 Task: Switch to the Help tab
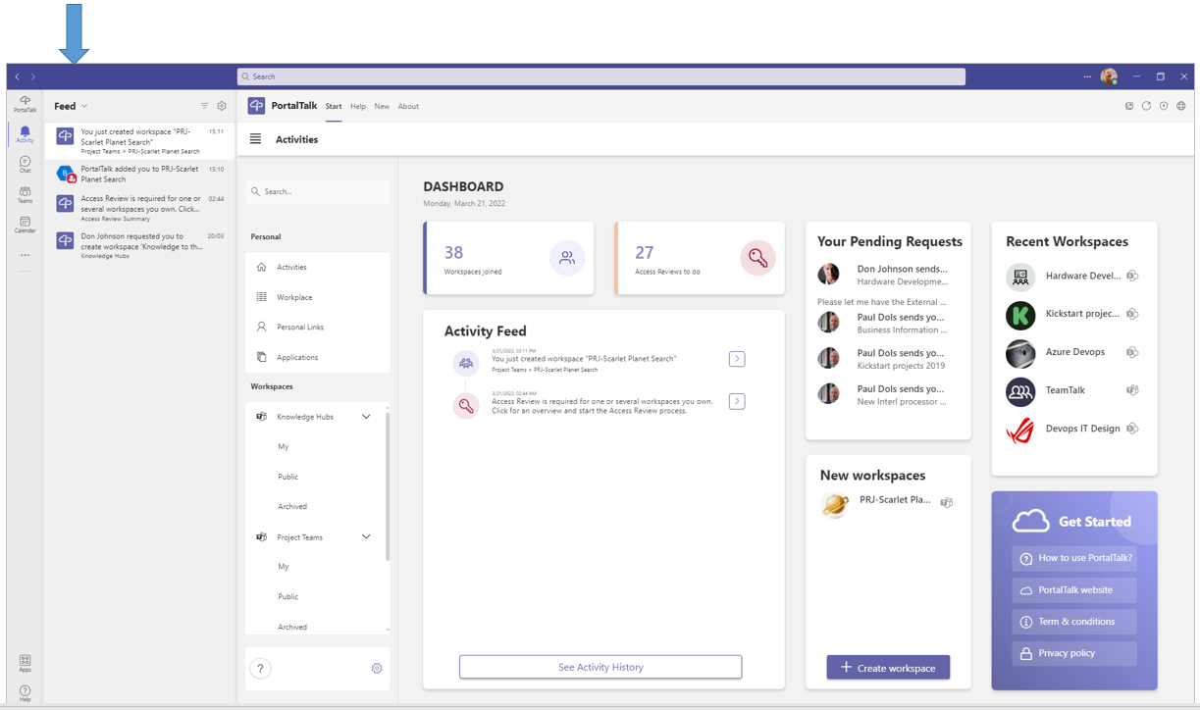358,106
